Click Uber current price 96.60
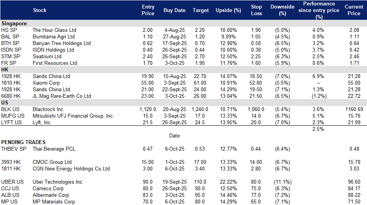Screen dimensions: 367x205 tap(354, 182)
